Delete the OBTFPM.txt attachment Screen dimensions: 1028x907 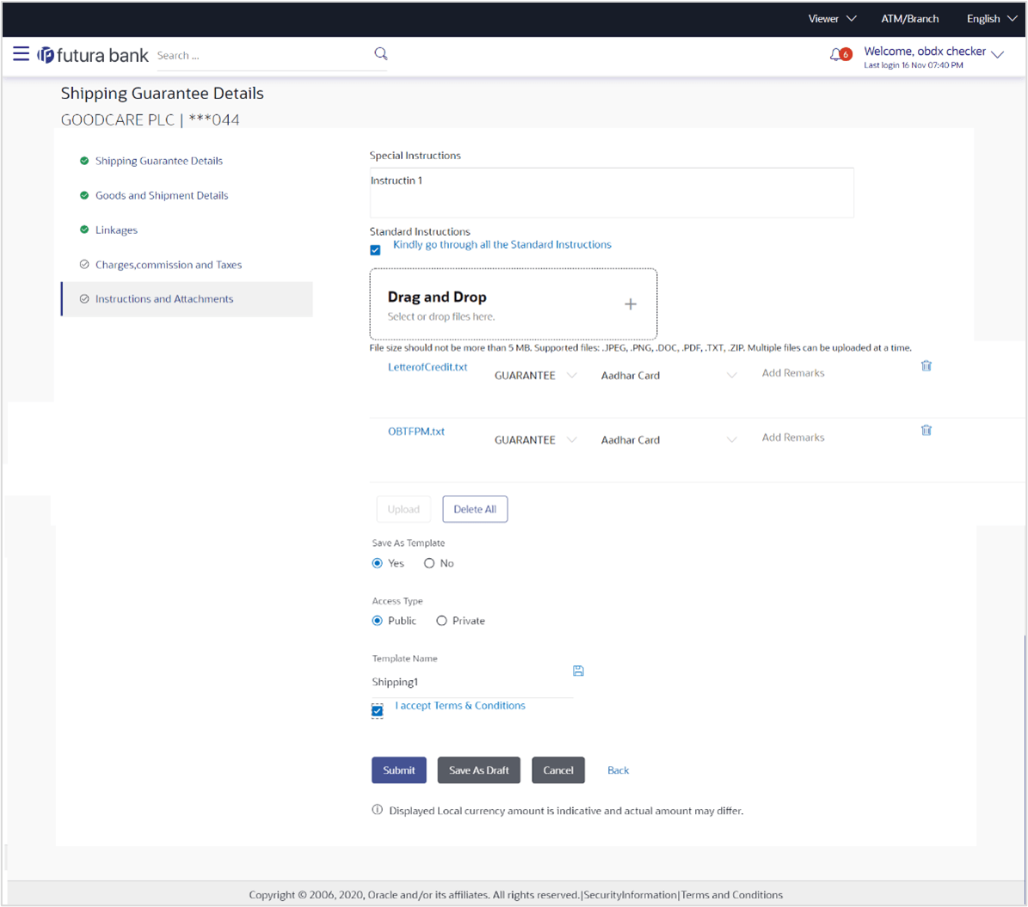(x=926, y=430)
